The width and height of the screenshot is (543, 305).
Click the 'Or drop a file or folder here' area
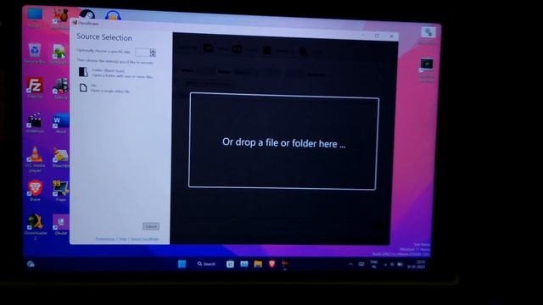click(x=283, y=141)
